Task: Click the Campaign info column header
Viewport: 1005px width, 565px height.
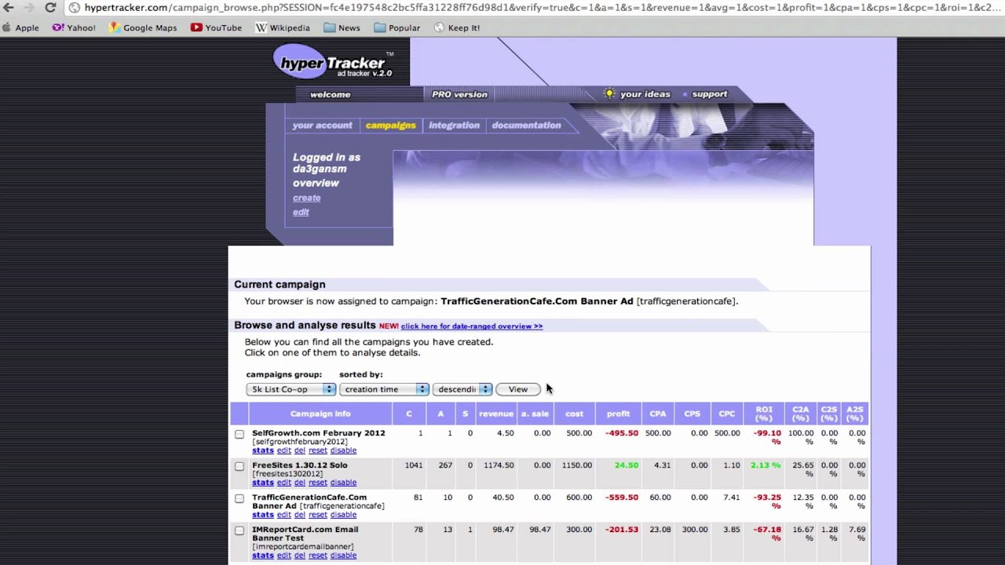Action: (320, 414)
